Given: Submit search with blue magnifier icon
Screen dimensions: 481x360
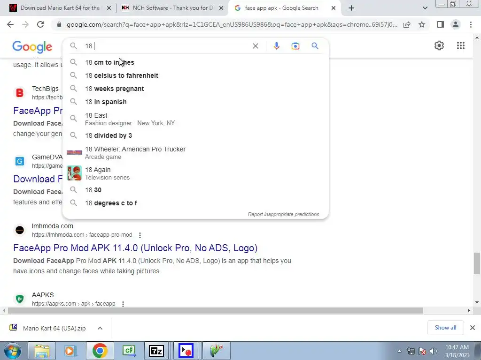Looking at the screenshot, I should click(315, 46).
